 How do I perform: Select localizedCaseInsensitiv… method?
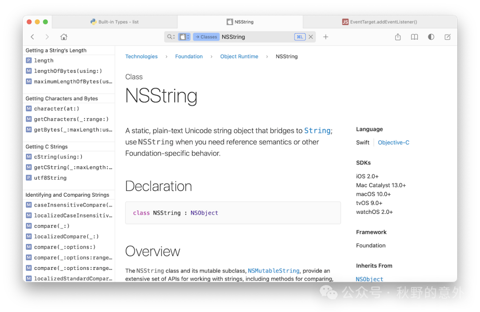click(69, 215)
